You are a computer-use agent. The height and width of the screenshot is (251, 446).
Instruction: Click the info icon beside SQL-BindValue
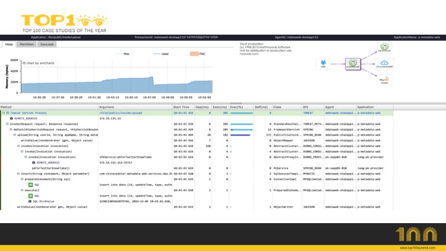pyautogui.click(x=30, y=201)
